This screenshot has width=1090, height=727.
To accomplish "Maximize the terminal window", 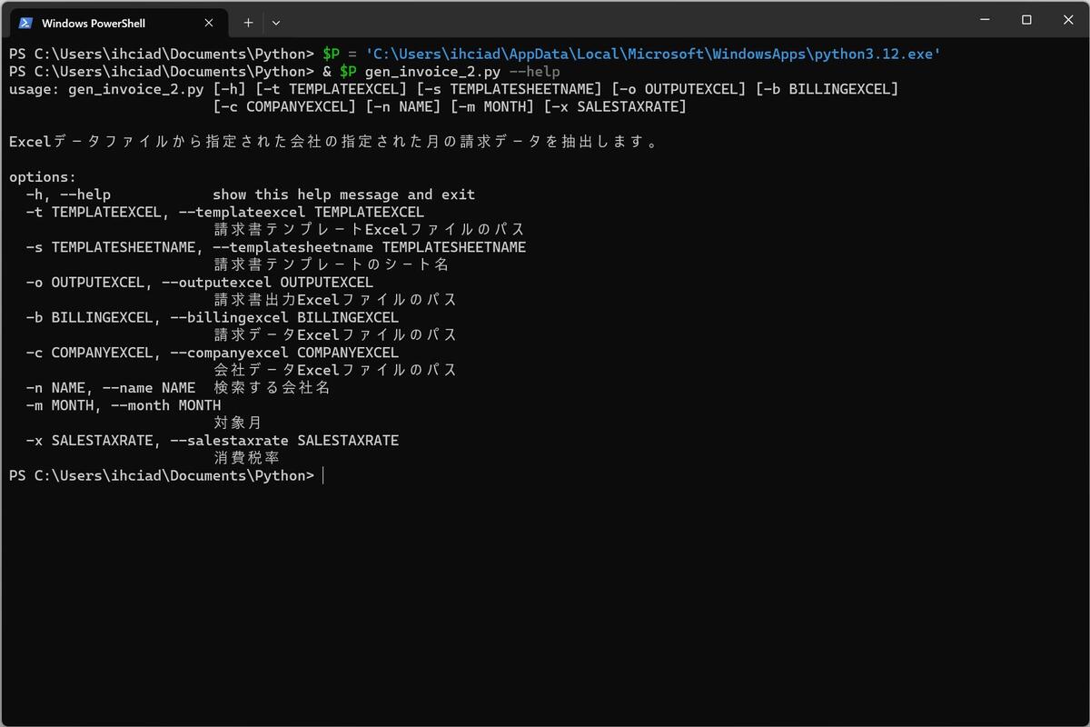I will click(1026, 20).
